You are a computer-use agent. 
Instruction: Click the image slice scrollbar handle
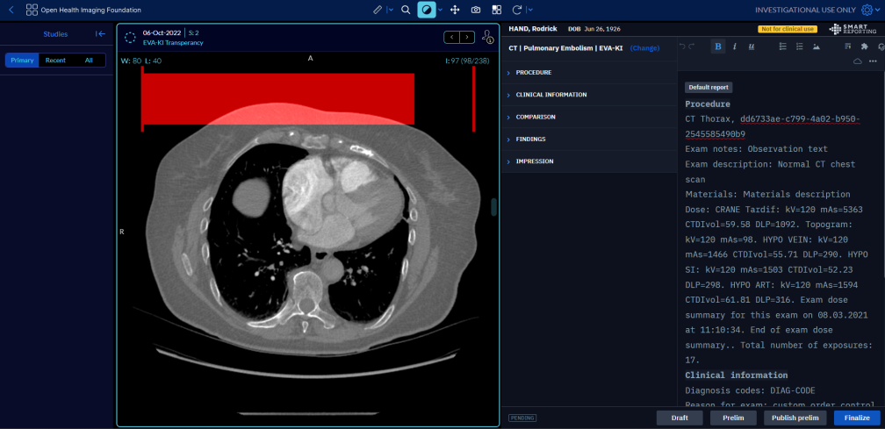(x=493, y=207)
